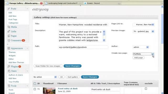168x94 pixels.
Task: Click Scan Folder for new images button
Action: click(x=48, y=66)
